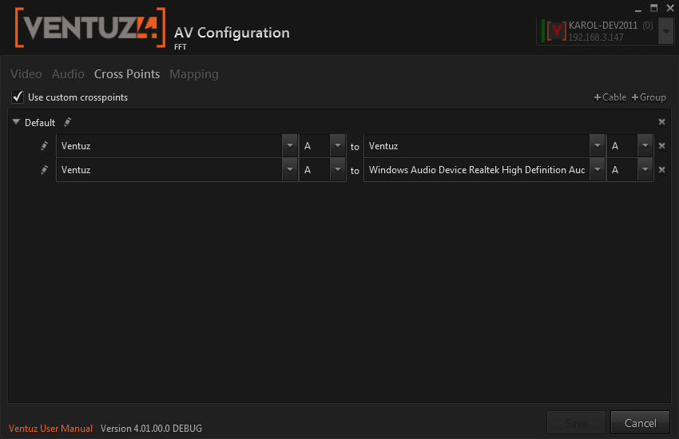Delete the first Ventuz to Ventuz cable
Viewport: 679px width, 439px height.
click(661, 146)
